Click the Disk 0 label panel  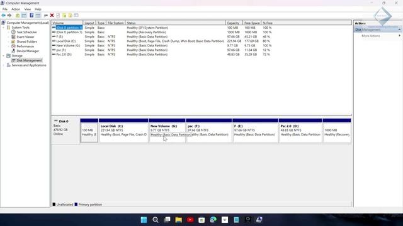coord(65,131)
